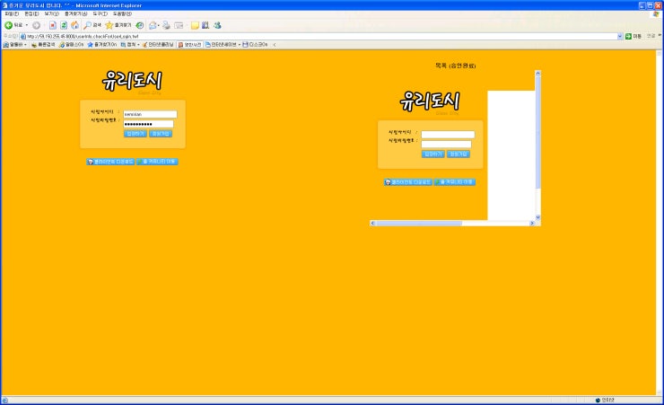Open the Mail envelope toolbar icon
Image resolution: width=664 pixels, height=405 pixels.
pos(153,25)
